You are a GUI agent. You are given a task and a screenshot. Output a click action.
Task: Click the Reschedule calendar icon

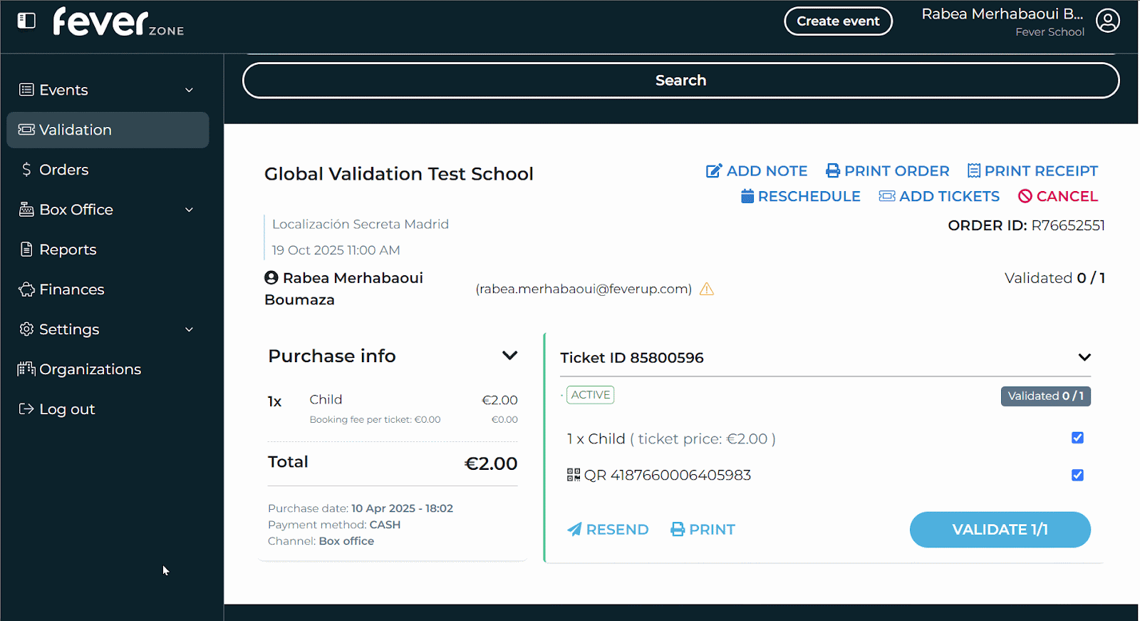click(x=747, y=196)
